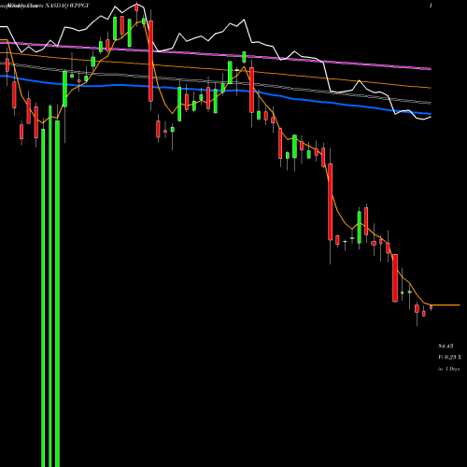This screenshot has width=467, height=467.
Task: Click the 'in 1 Days' period label
Action: click(448, 369)
